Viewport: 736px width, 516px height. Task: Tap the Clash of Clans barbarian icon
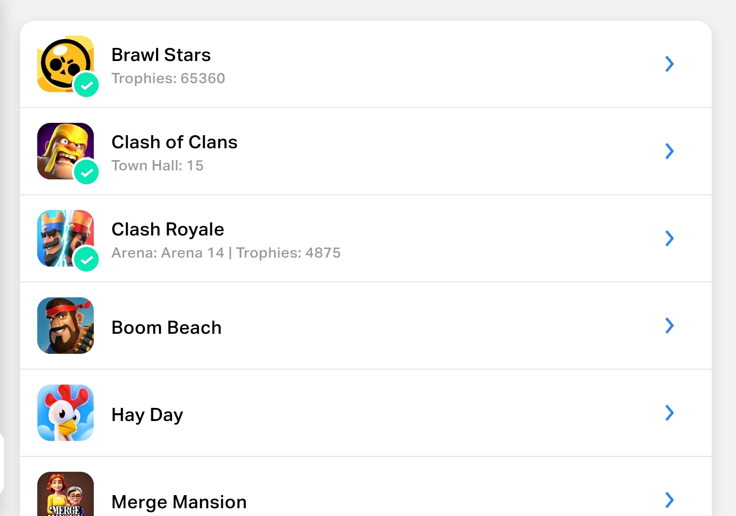click(x=66, y=151)
